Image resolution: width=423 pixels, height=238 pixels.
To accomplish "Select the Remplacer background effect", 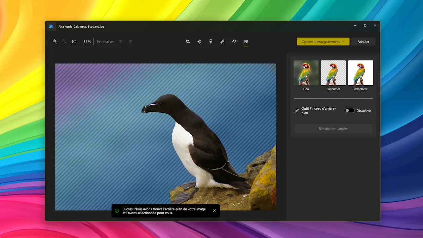I will coord(360,72).
